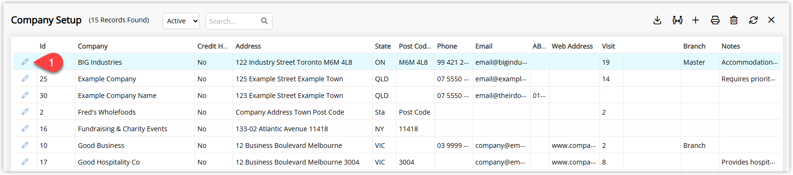
Task: Open the merge companies people icon
Action: click(677, 20)
